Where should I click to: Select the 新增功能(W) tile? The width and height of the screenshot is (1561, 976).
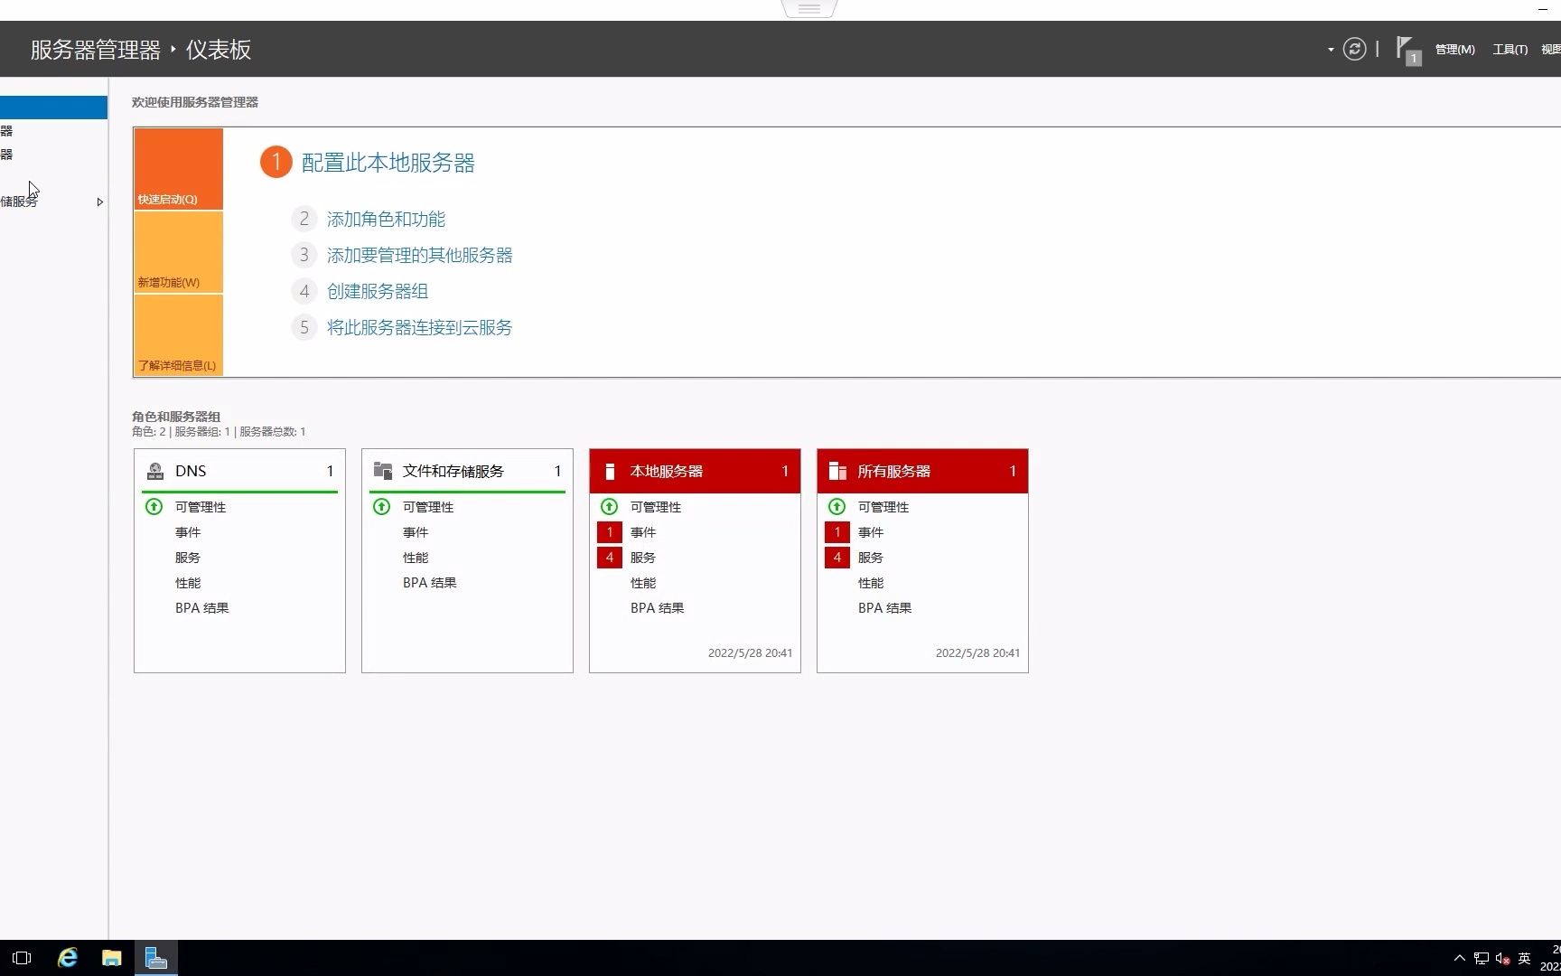point(178,252)
